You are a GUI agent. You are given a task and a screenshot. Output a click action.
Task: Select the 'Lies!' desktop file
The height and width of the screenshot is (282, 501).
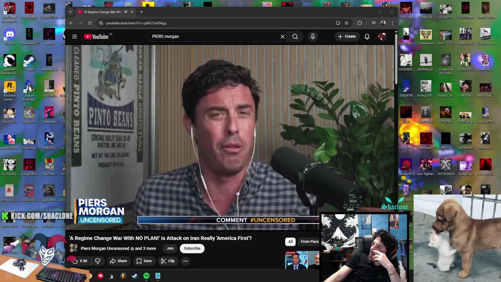point(406,115)
